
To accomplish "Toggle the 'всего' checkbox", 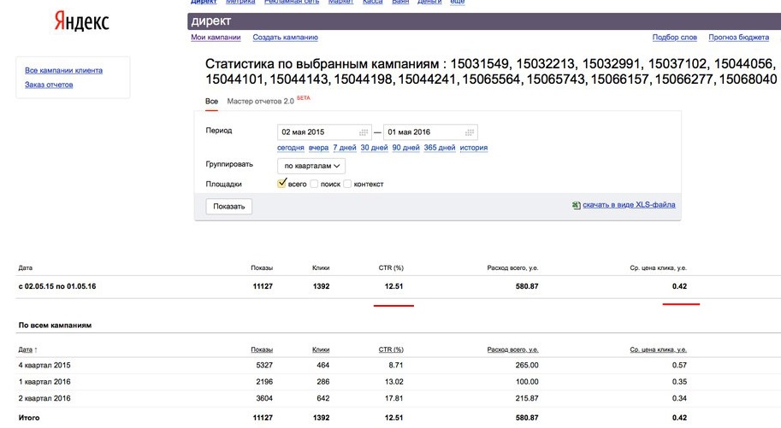I will 281,184.
